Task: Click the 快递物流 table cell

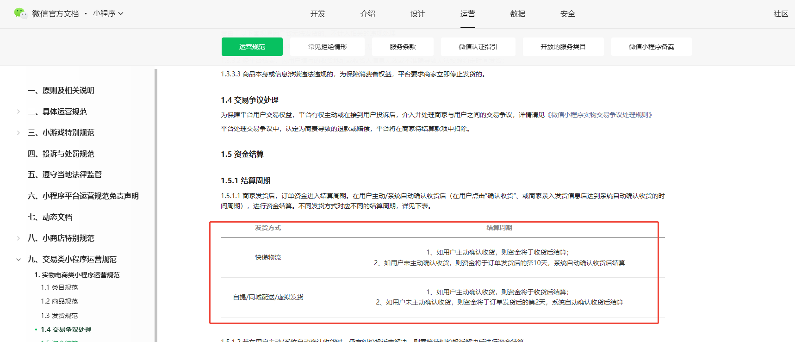Action: 268,257
